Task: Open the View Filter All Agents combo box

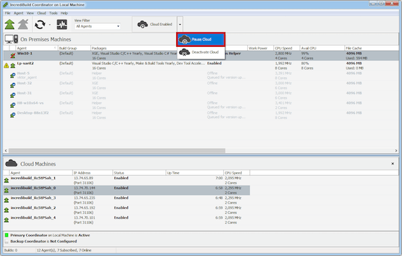Action: (x=97, y=26)
